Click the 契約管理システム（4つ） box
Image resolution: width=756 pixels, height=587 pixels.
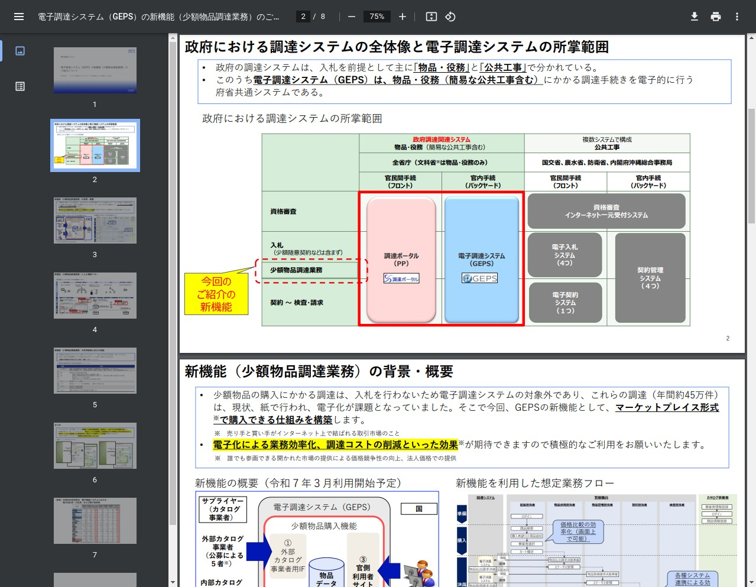(650, 278)
